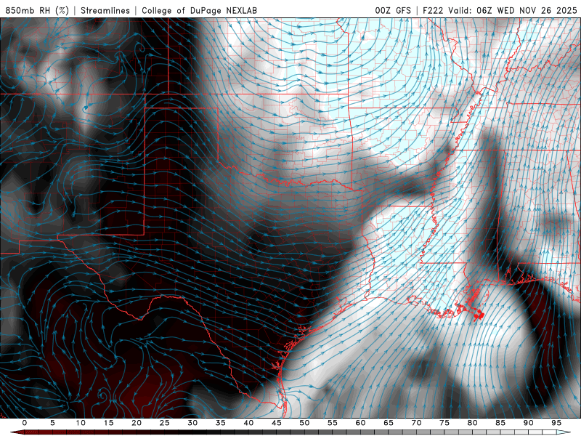
Task: Click the "06Z WED NOV 26 2025" valid time
Action: coord(527,10)
